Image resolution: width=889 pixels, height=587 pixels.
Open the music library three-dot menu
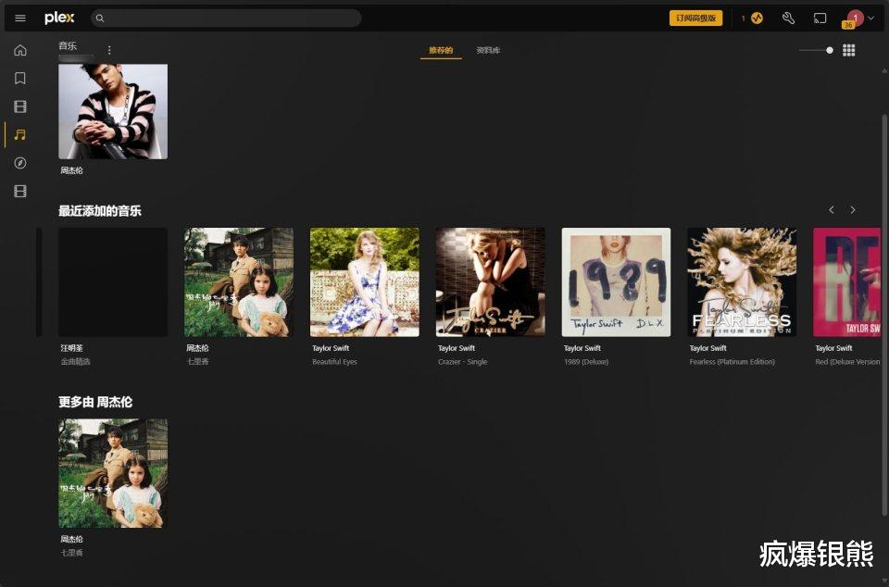(x=109, y=50)
